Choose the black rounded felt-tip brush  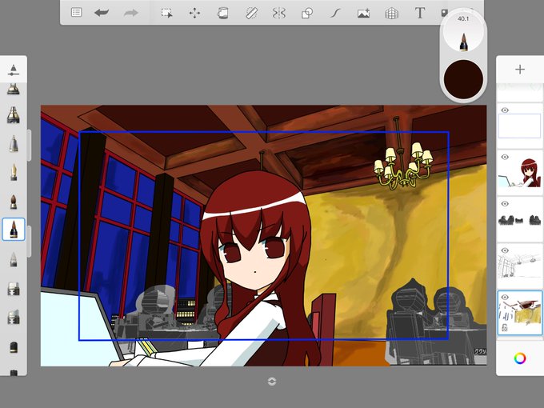click(x=14, y=347)
